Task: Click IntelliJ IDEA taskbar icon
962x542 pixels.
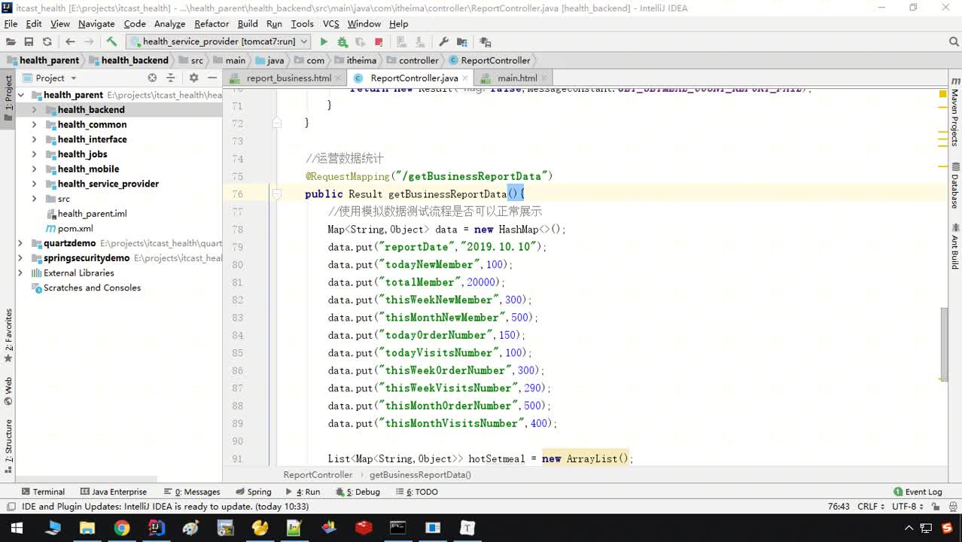Action: pos(156,528)
